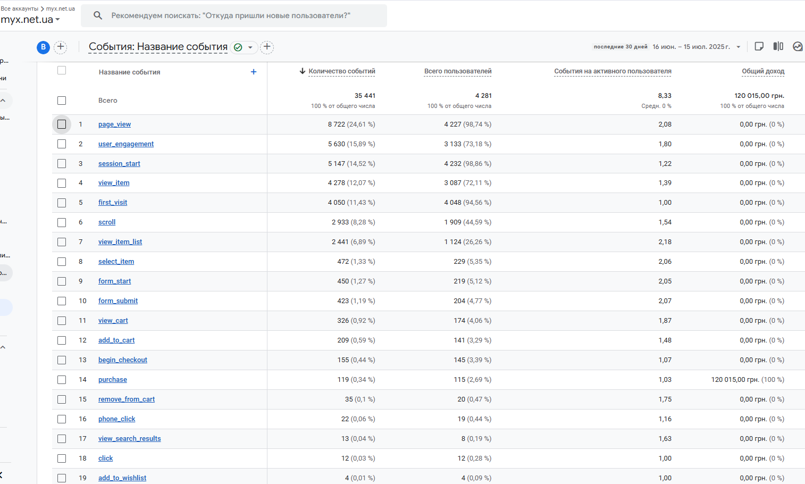Select the page_view row checkbox
The image size is (805, 484).
click(x=62, y=124)
